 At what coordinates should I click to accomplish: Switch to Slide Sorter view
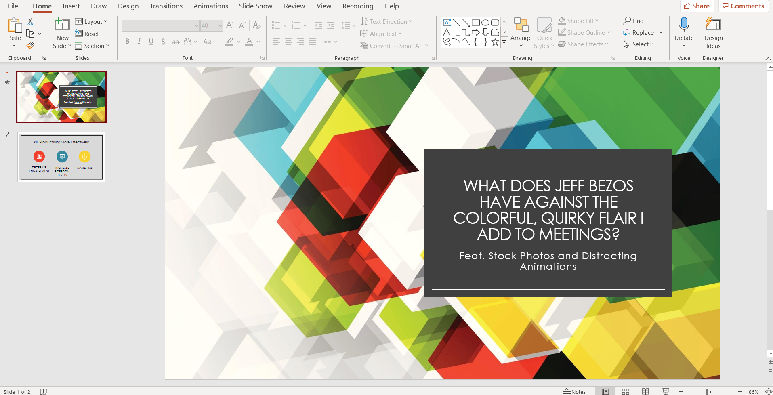tap(626, 391)
